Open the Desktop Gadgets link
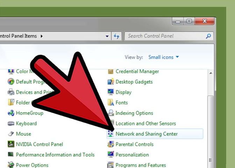Screen dimensions: 235x168 pos(134,82)
